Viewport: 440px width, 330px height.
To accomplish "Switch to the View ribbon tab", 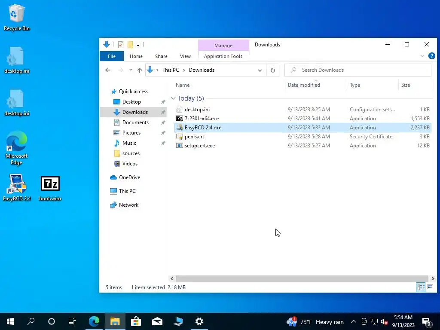I will coord(185,56).
